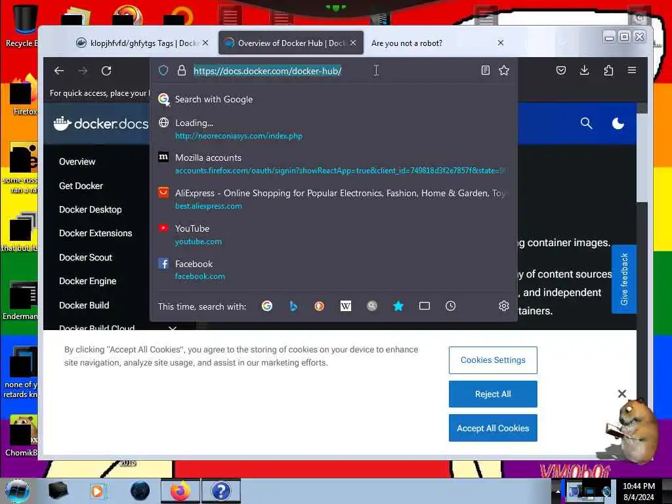Close the Overview of Docker Hub tab

tap(353, 43)
